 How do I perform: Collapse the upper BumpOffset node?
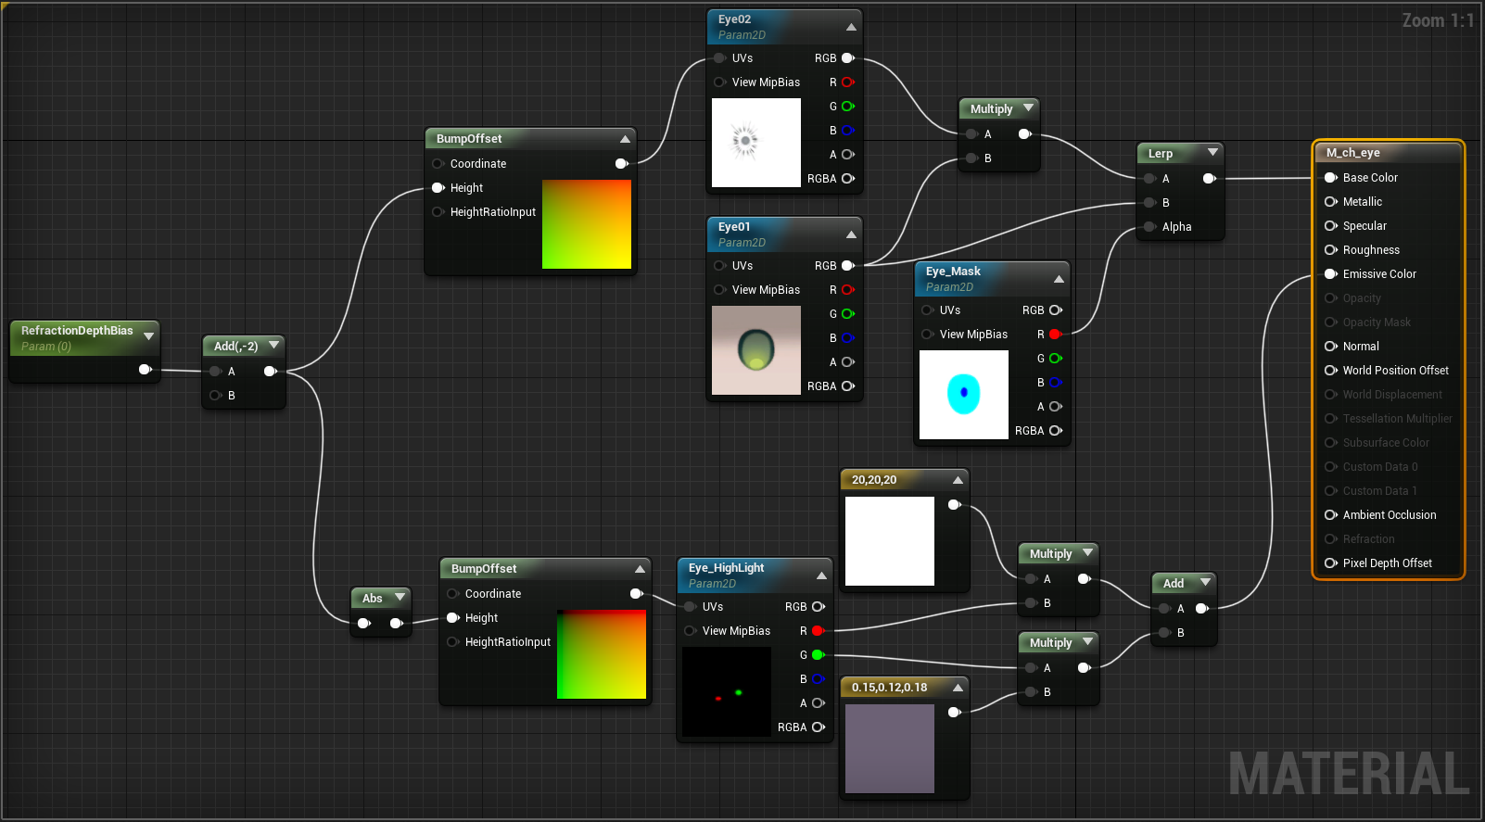click(625, 139)
